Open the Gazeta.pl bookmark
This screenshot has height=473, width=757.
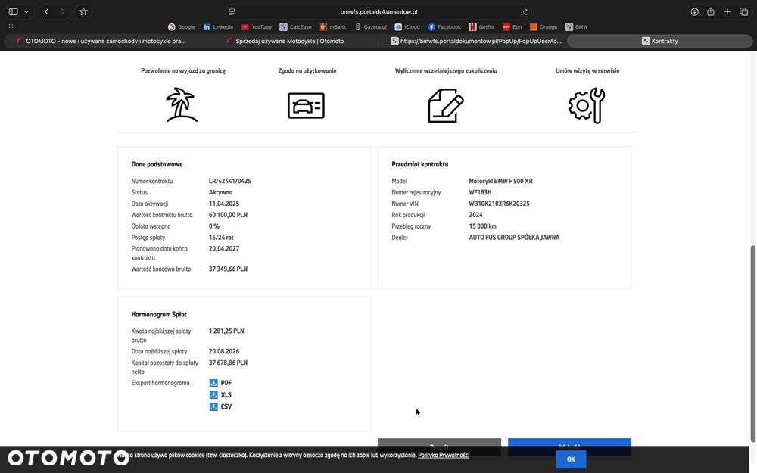pos(370,27)
